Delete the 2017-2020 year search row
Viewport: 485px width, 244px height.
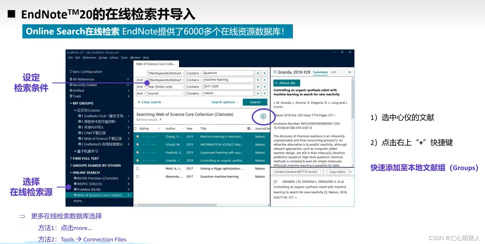(x=265, y=87)
